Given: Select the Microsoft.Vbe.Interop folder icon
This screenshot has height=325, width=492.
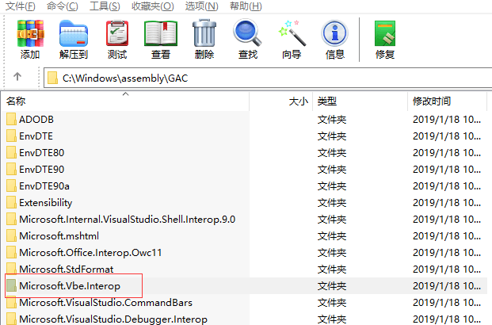Looking at the screenshot, I should (x=11, y=285).
